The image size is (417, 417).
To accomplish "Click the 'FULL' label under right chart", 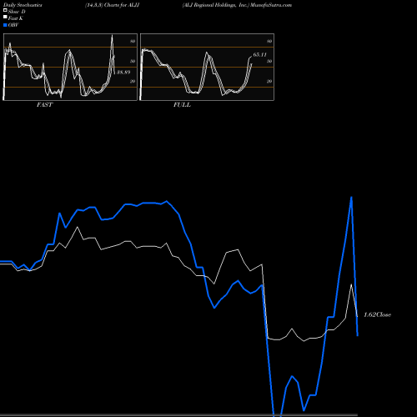I will pos(182,105).
